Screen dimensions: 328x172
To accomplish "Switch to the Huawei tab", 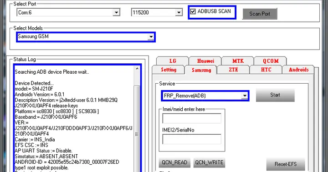I will tap(205, 61).
